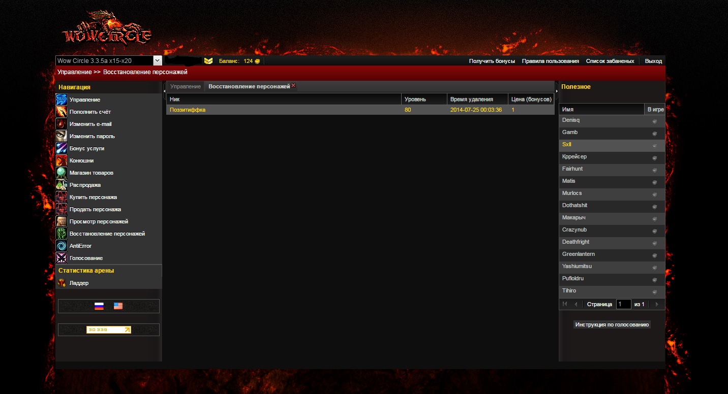Click the Получить бонусы link
Viewport: 728px width, 394px height.
point(492,61)
